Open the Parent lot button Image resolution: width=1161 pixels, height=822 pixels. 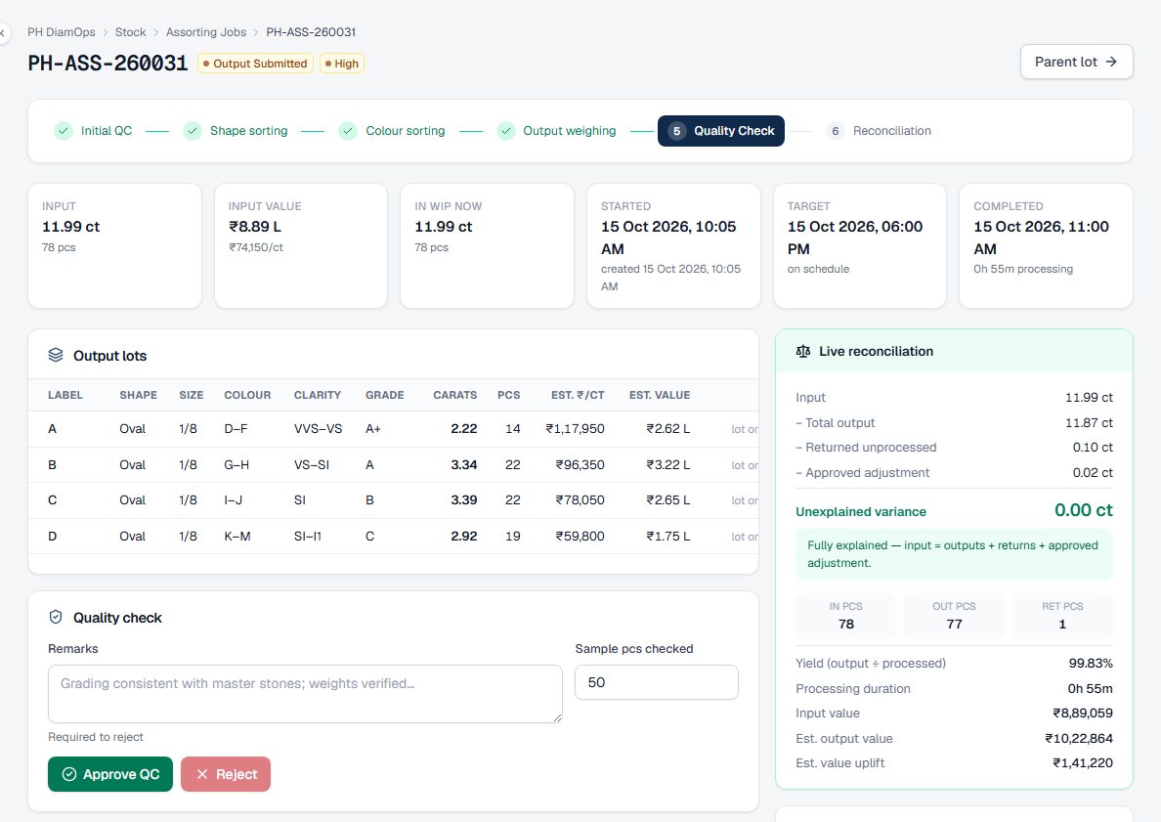1077,62
